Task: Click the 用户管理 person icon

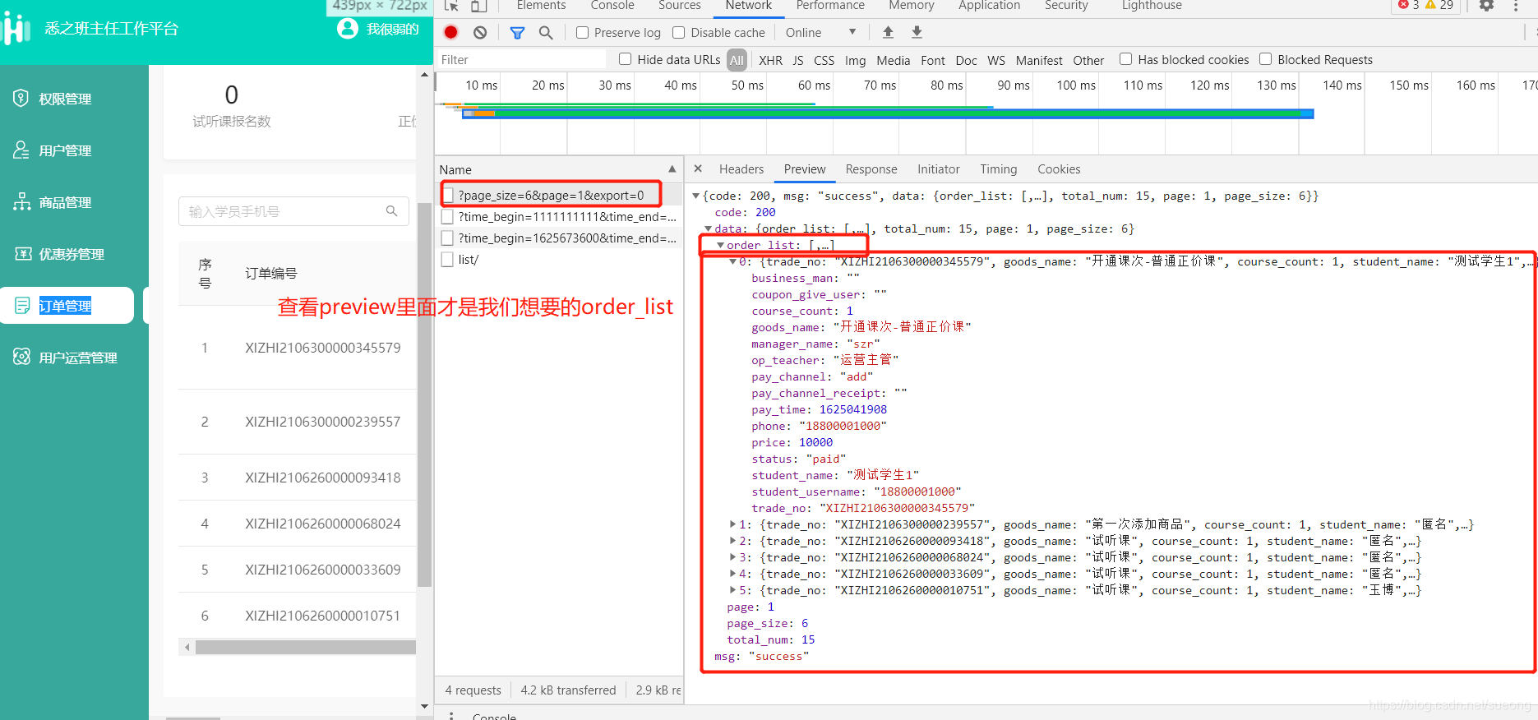Action: [x=21, y=150]
